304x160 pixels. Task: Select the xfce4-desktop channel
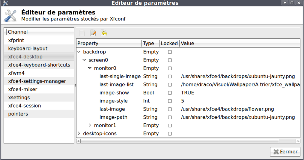[39, 57]
